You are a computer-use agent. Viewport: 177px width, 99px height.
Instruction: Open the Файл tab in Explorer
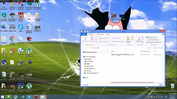click(84, 34)
